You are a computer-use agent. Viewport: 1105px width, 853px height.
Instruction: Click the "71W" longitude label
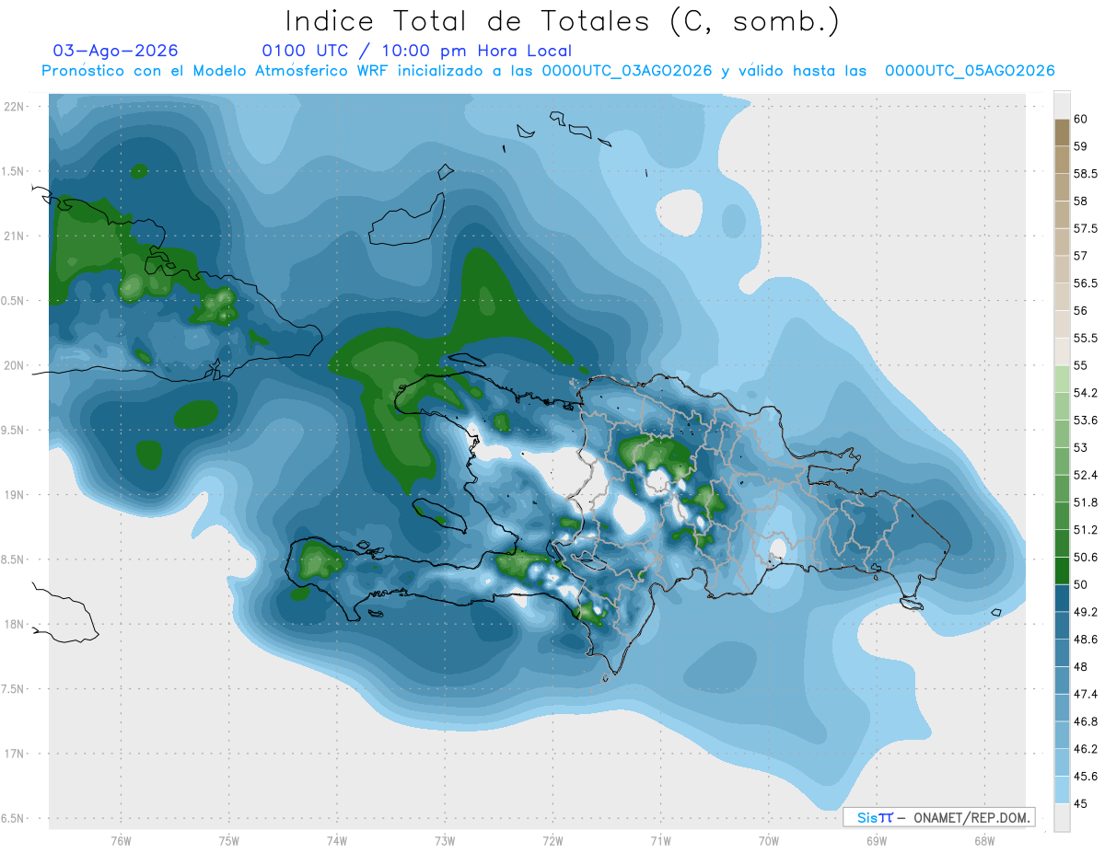[660, 841]
